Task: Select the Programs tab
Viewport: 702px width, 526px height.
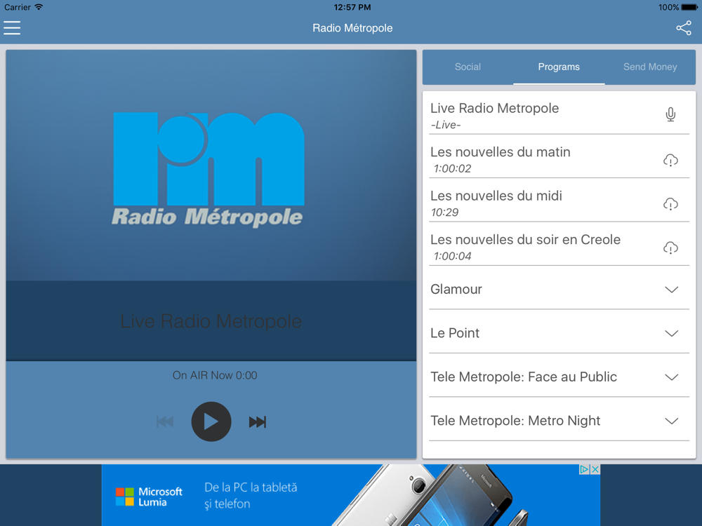Action: (559, 67)
